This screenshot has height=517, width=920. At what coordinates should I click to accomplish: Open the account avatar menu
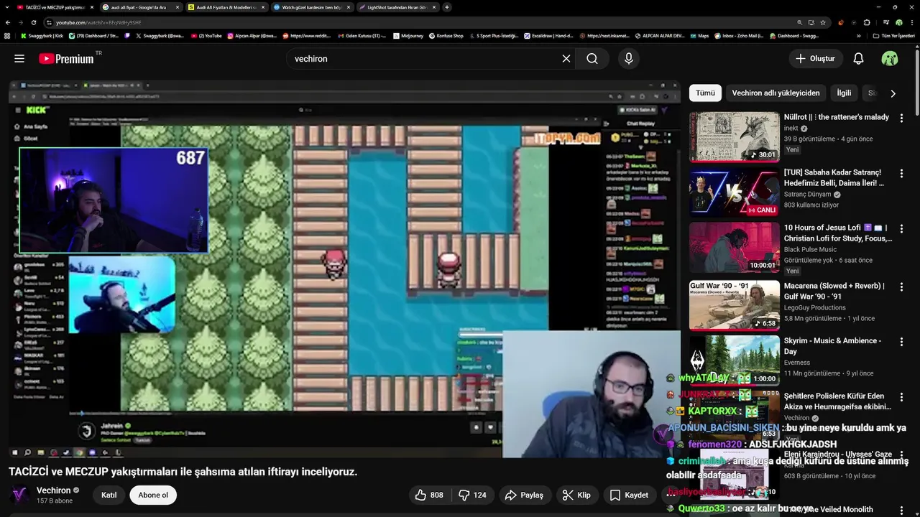tap(890, 59)
